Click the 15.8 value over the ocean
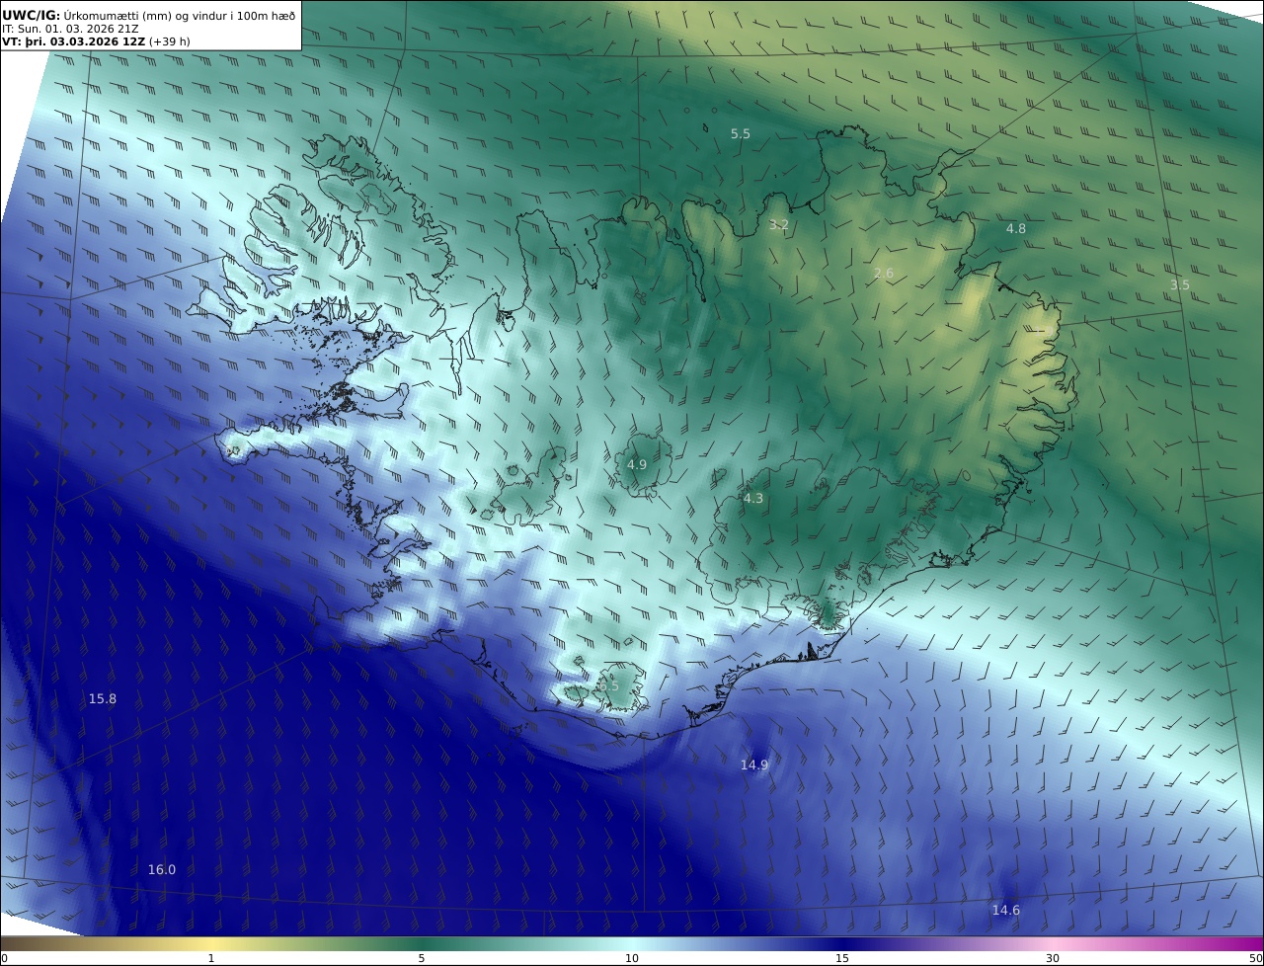The height and width of the screenshot is (966, 1264). [x=103, y=698]
